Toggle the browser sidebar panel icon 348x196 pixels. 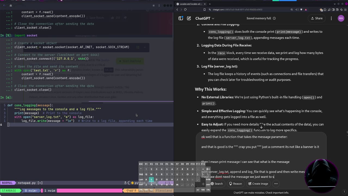click(x=333, y=10)
